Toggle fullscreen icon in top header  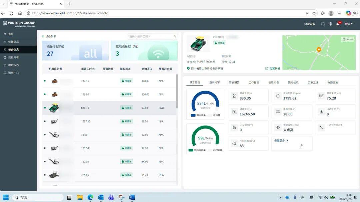(323, 24)
